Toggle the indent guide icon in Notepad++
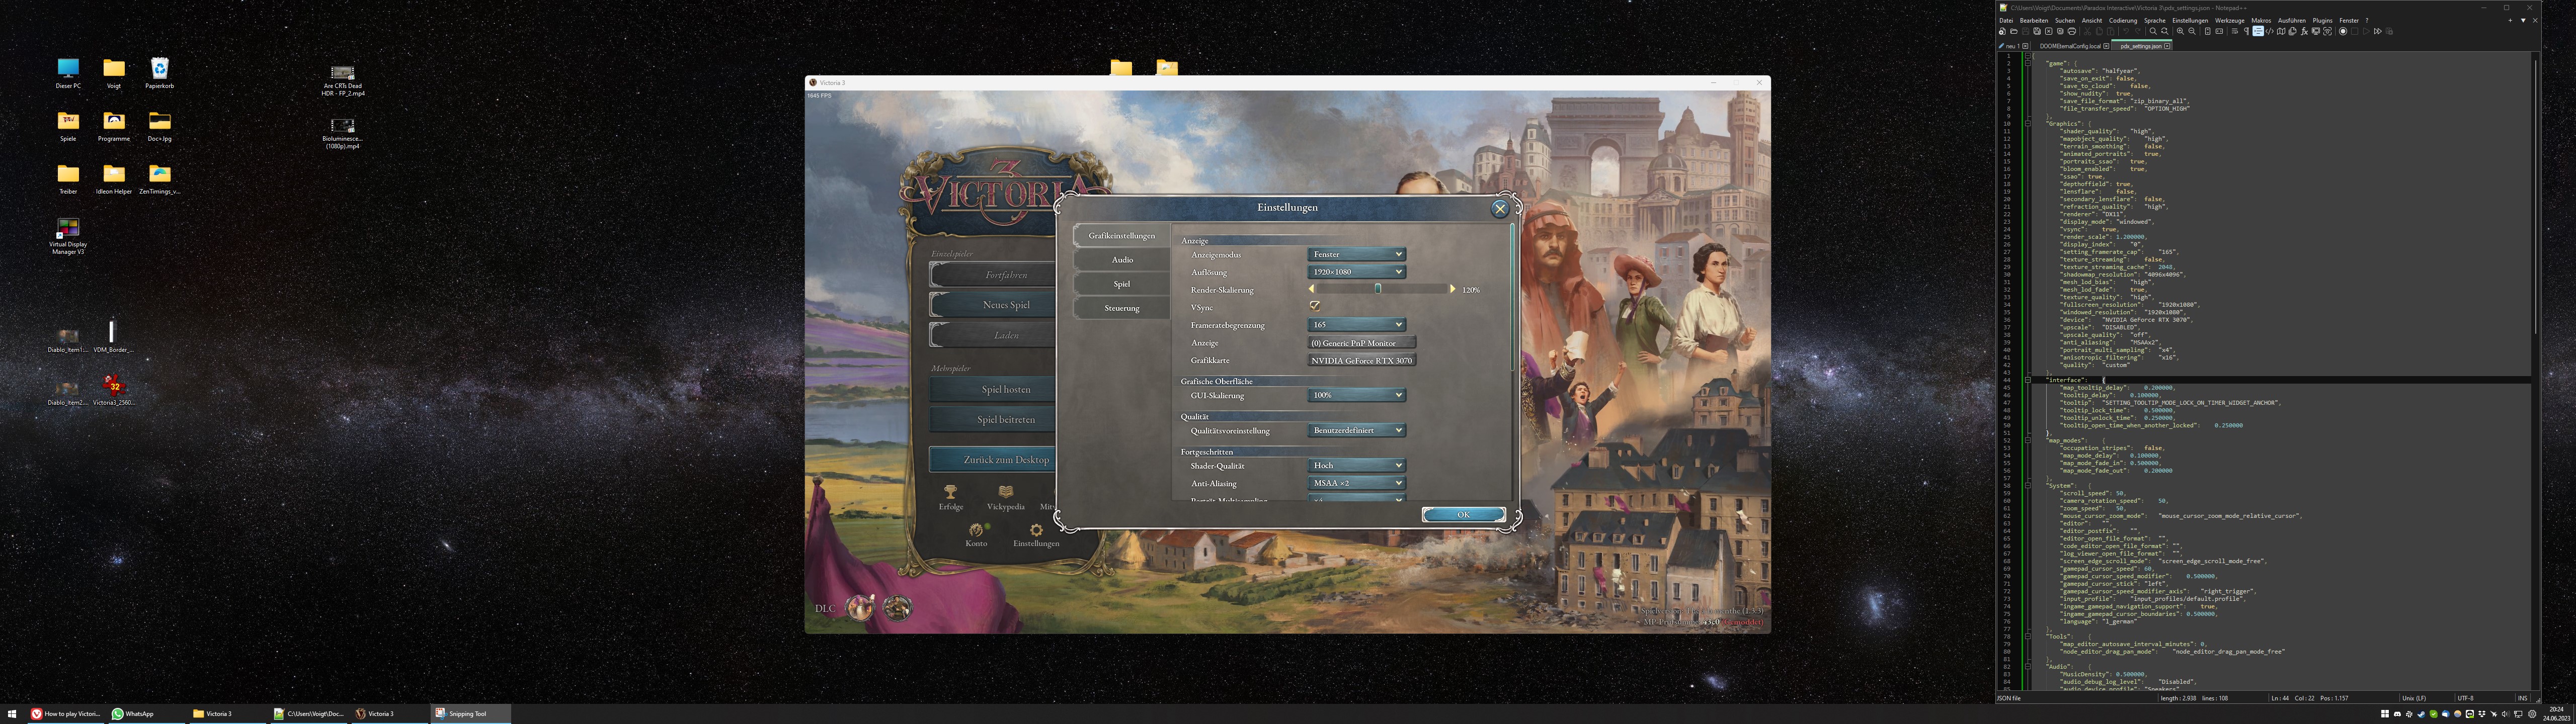Viewport: 2576px width, 724px height. point(2258,32)
